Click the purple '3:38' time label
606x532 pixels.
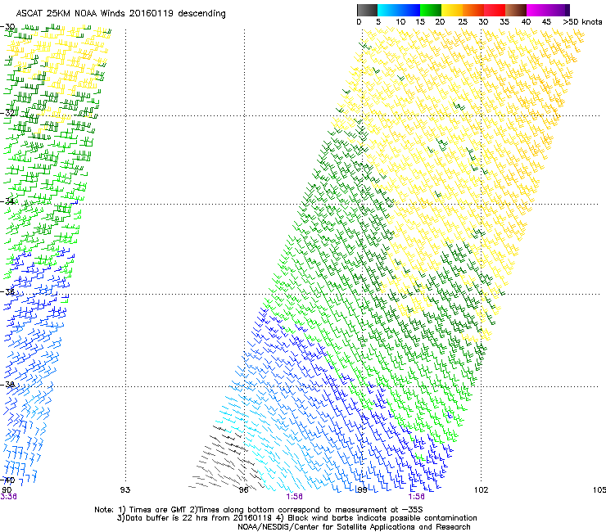8,497
